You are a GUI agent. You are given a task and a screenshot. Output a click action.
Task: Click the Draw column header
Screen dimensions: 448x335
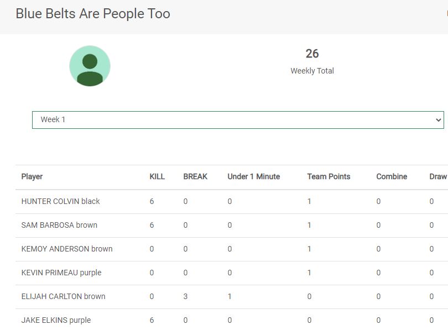coord(437,177)
